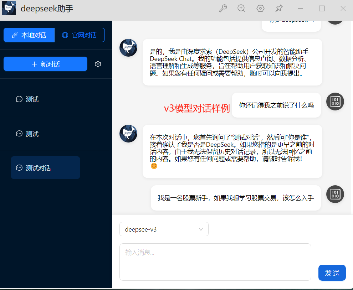353x290 pixels.
Task: Open the gear settings beside 新对话
Action: (x=98, y=64)
